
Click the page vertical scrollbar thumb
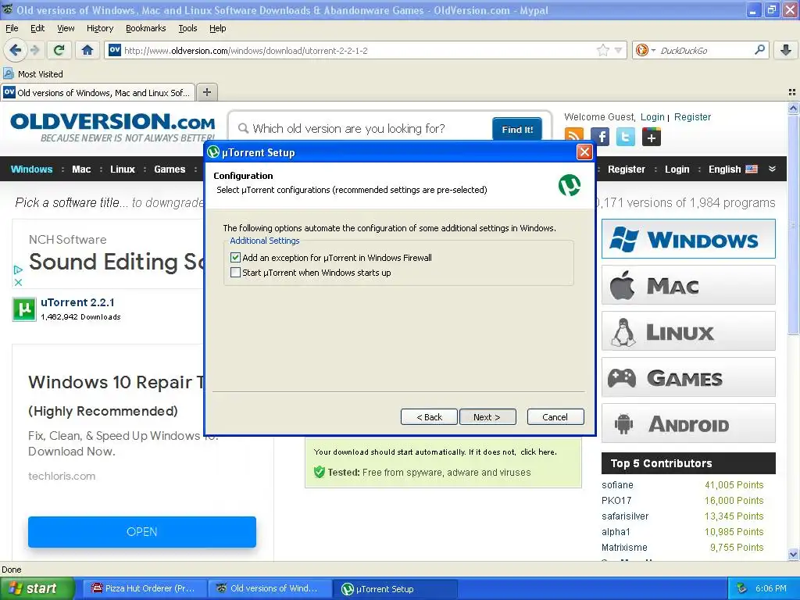coord(793,224)
